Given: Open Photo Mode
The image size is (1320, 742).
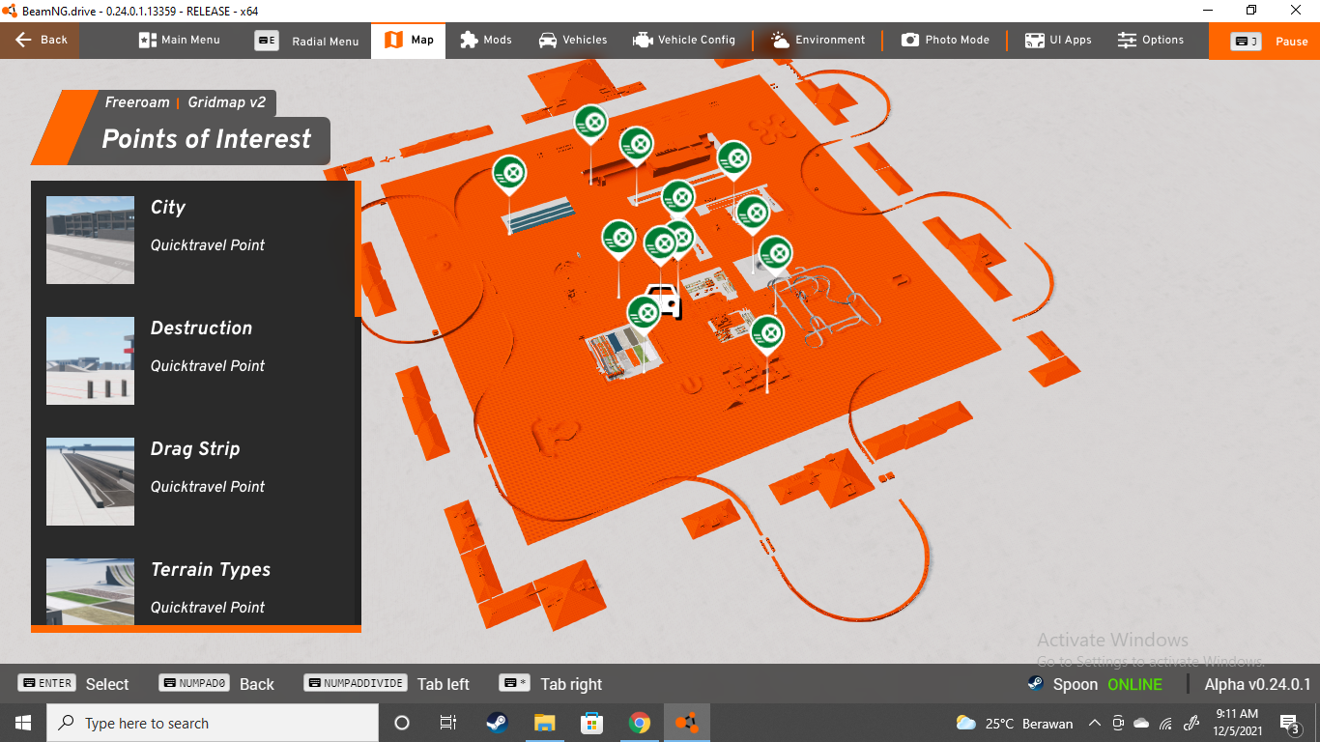Looking at the screenshot, I should (945, 41).
